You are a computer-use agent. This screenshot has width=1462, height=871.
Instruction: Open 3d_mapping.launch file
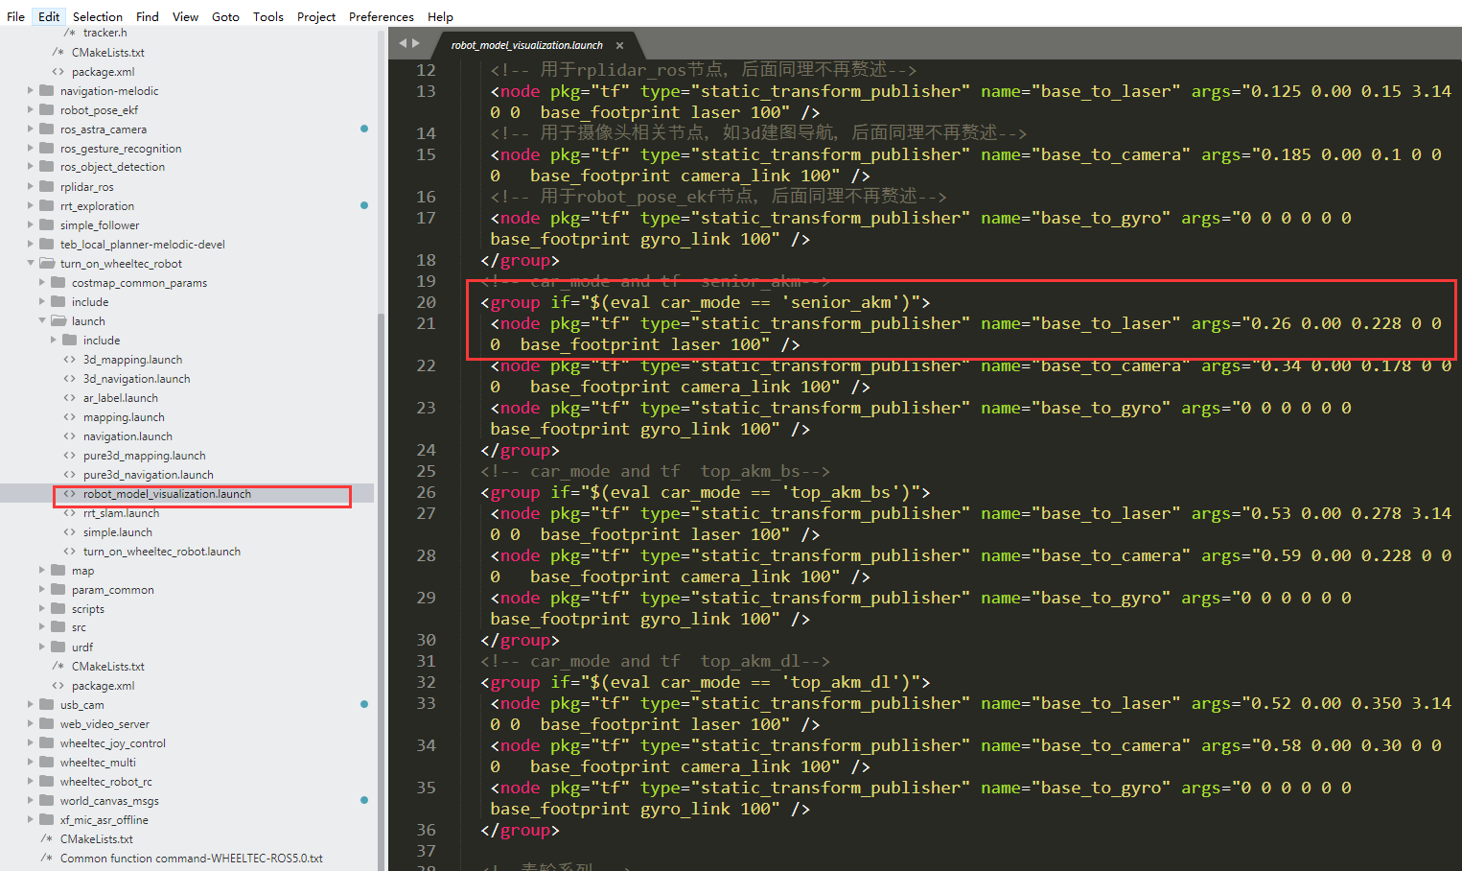pyautogui.click(x=132, y=360)
